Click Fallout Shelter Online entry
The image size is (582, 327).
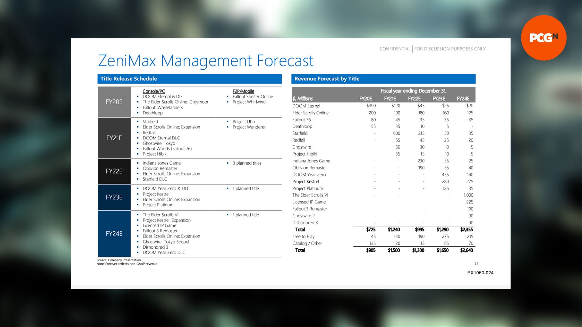253,96
